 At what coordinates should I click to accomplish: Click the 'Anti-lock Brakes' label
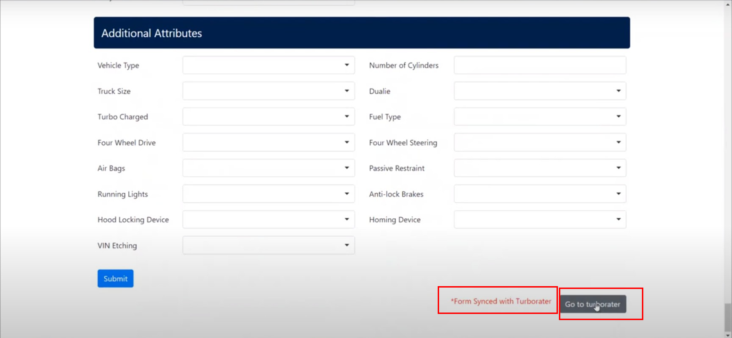pyautogui.click(x=396, y=194)
